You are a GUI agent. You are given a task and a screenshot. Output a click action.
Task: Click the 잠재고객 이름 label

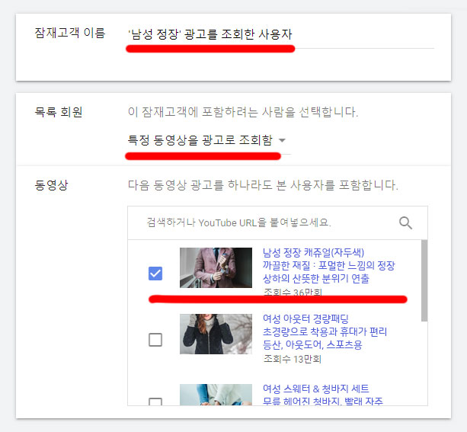70,33
